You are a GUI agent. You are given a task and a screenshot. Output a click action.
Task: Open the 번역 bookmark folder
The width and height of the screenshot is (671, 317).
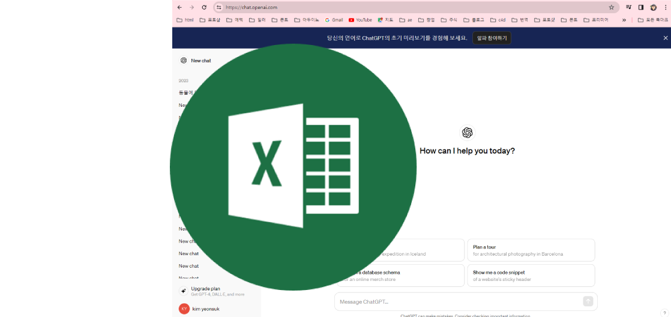[x=520, y=20]
